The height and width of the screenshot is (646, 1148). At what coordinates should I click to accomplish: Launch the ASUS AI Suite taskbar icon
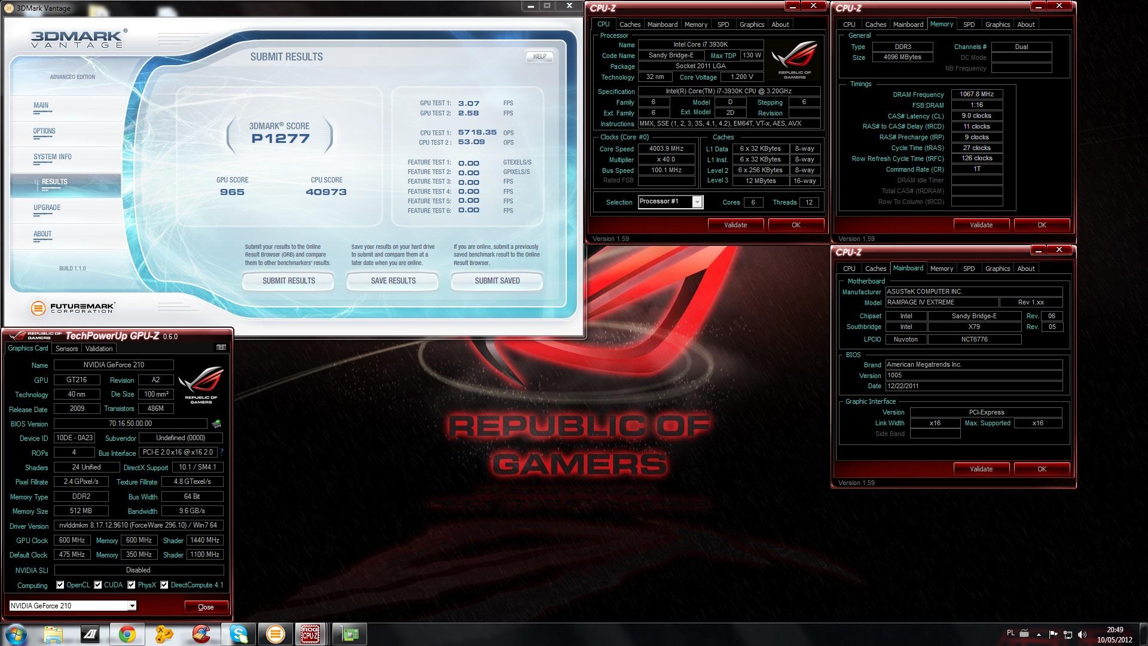point(90,634)
